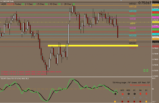Click the WS138 level label

[x=133, y=40]
